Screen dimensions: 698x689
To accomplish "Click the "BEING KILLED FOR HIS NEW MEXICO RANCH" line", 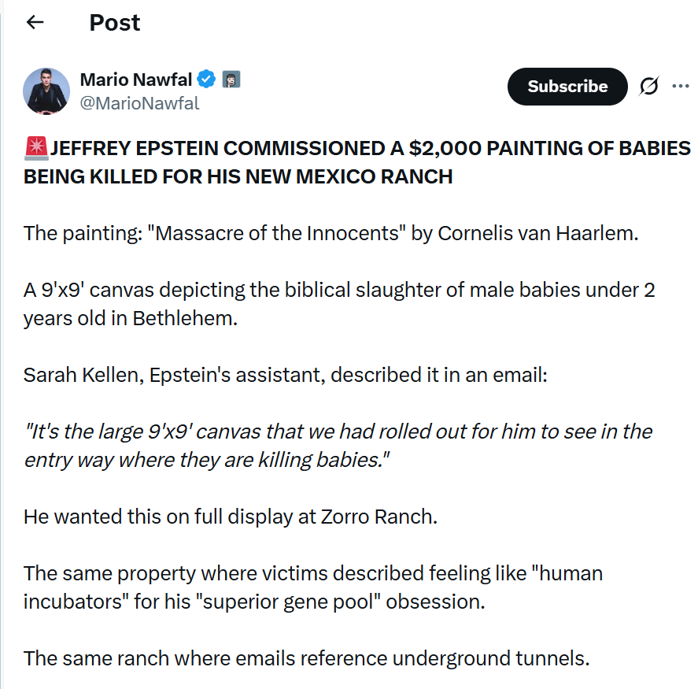I will click(x=238, y=176).
